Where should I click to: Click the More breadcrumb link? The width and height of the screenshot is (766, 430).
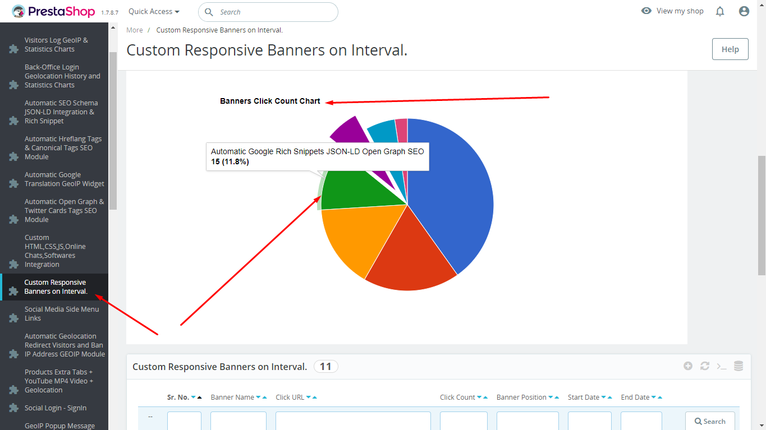(135, 30)
